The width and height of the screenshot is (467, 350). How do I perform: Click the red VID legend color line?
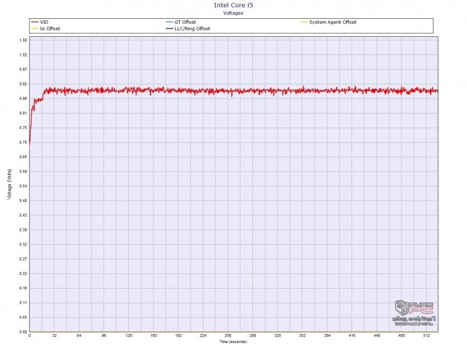[35, 22]
